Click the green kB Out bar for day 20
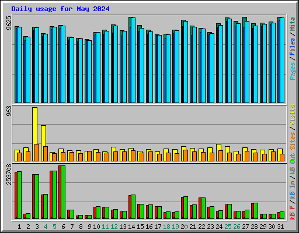 pyautogui.click(x=186, y=208)
